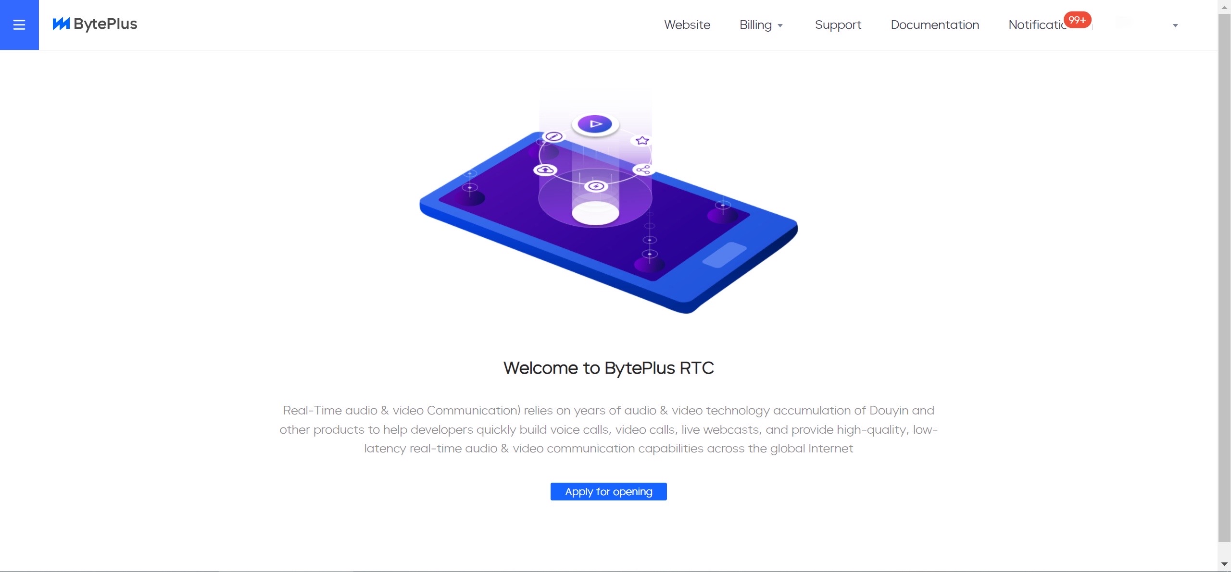
Task: Click the cloud upload icon in illustration
Action: point(545,170)
